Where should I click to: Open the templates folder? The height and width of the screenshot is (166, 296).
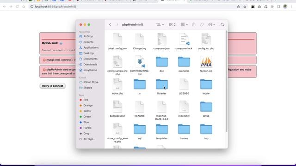[162, 129]
